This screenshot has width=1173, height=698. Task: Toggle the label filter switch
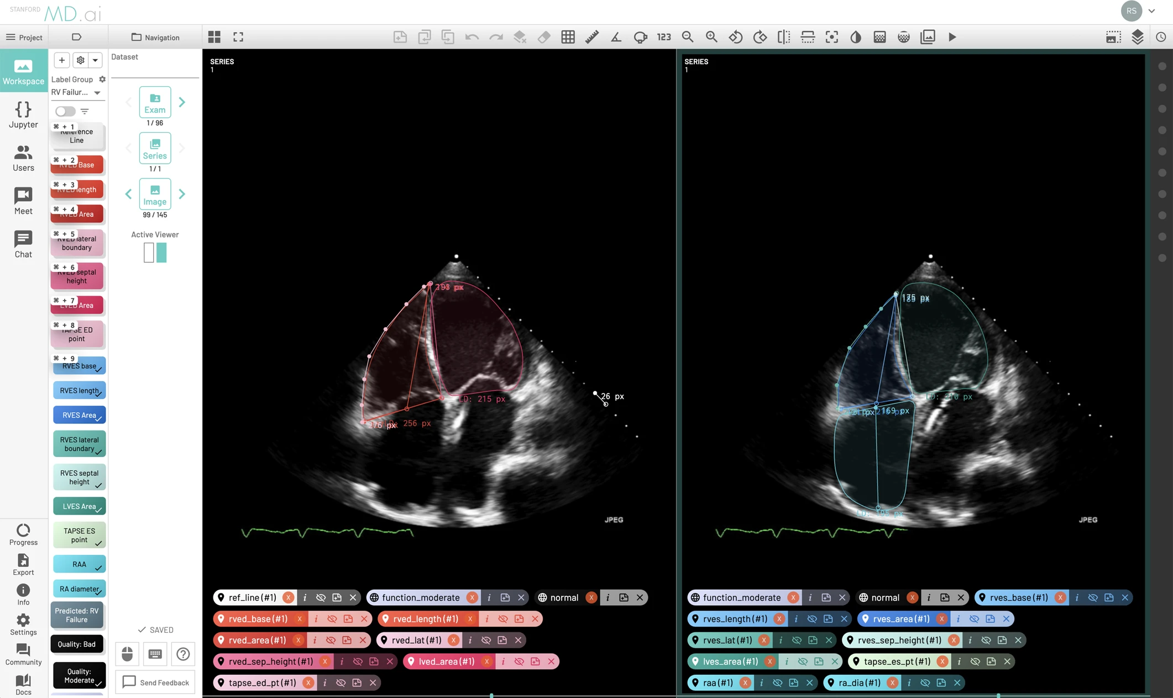(65, 111)
